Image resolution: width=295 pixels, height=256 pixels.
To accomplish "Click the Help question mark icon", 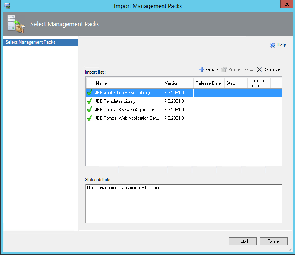I will pos(273,45).
